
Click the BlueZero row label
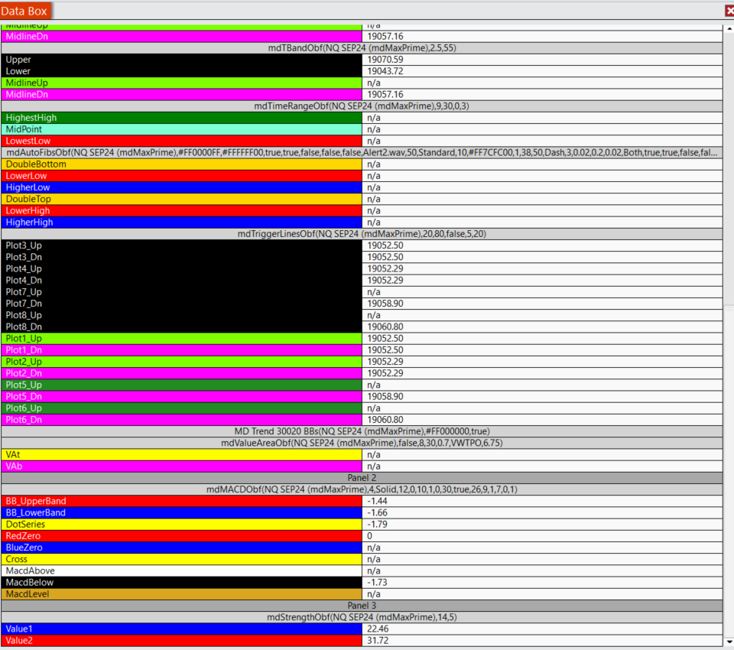[182, 548]
